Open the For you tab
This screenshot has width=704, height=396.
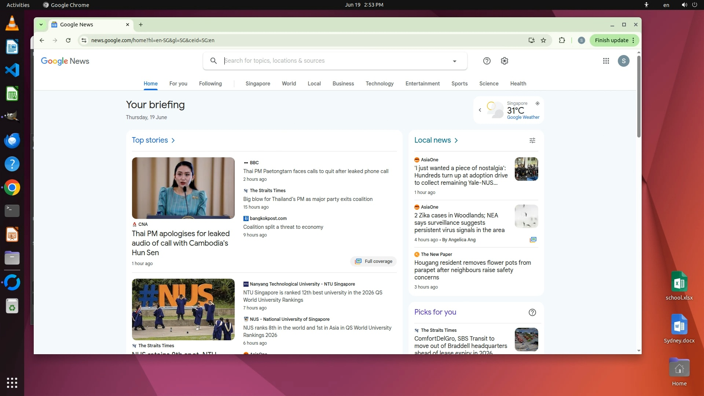(x=178, y=84)
